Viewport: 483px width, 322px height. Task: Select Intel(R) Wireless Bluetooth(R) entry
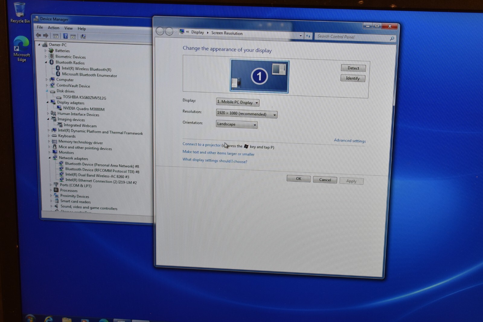pyautogui.click(x=86, y=69)
